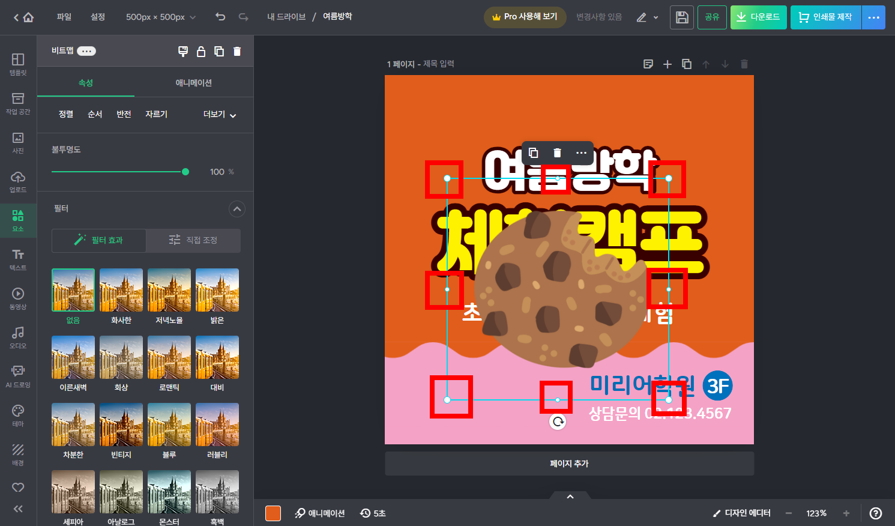Switch to the 직접 조정 filter tab
The width and height of the screenshot is (895, 526).
tap(192, 240)
